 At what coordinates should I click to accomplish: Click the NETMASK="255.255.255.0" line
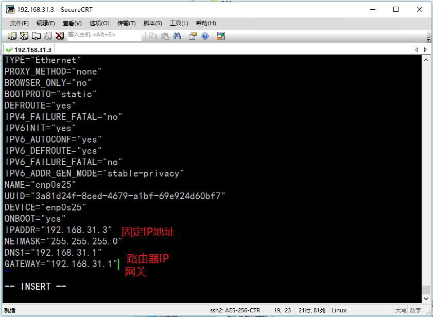(x=63, y=241)
